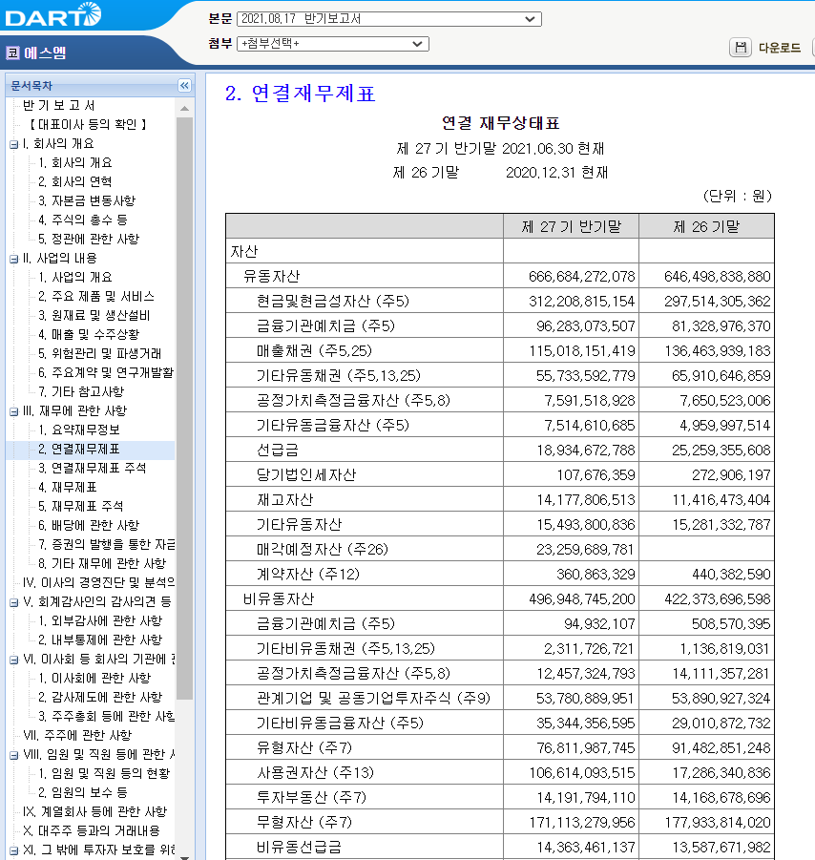Open 'VII. 주주에 관한 사항' section

[x=77, y=736]
